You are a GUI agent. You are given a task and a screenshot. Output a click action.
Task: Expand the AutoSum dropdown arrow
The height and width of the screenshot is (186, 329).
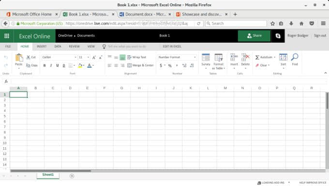pos(274,57)
